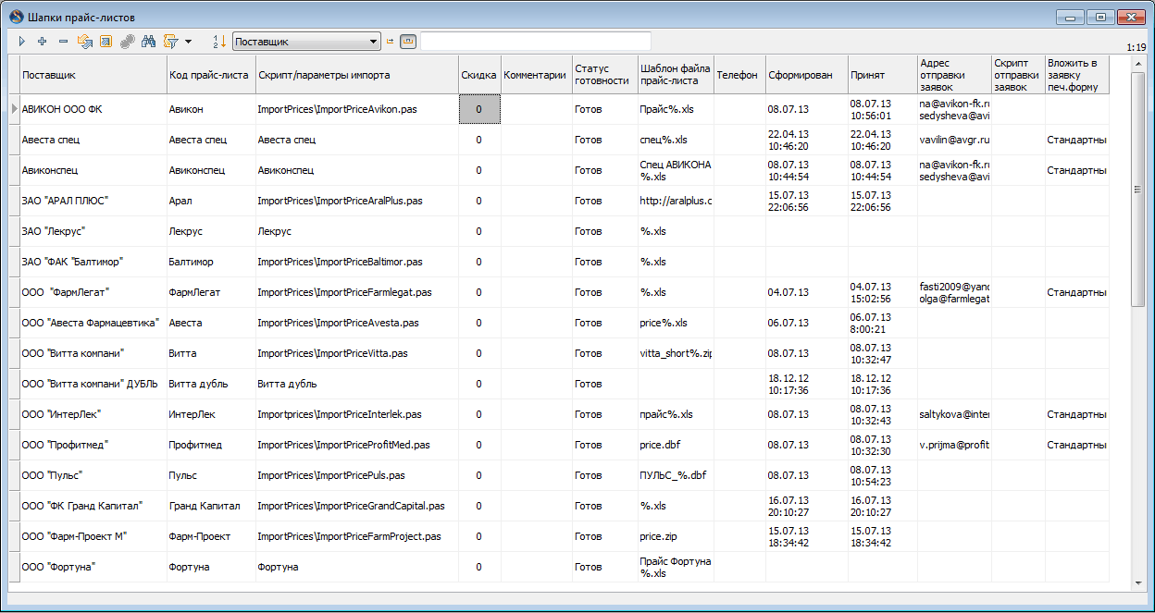Click Шаблон файла прайс-листа column header
The height and width of the screenshot is (613, 1155).
click(x=676, y=75)
